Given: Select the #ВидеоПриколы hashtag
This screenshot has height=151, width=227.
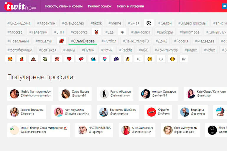Looking at the screenshot, I should 192,23.
